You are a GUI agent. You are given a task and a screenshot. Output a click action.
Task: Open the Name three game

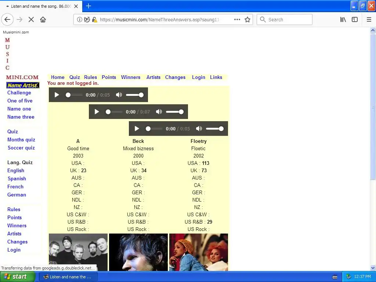21,117
